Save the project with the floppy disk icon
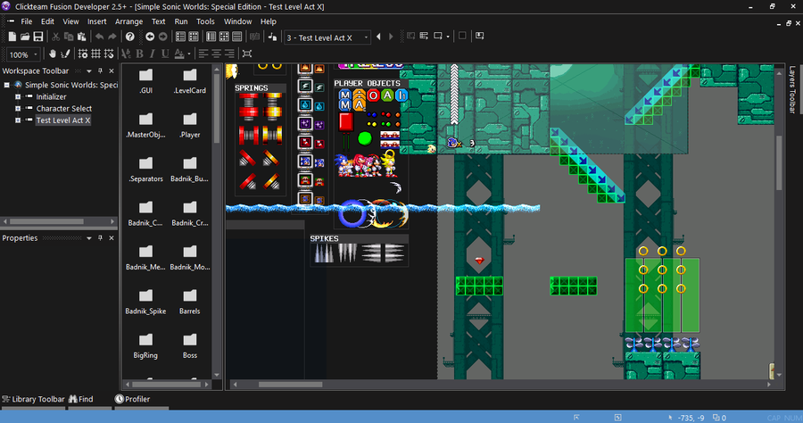 (38, 37)
